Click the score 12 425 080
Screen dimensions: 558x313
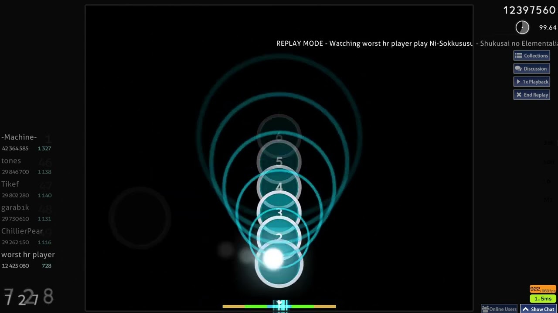click(15, 266)
